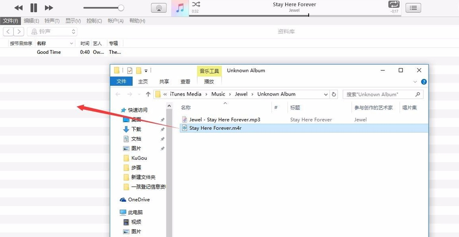The height and width of the screenshot is (237, 459).
Task: Open the 文件(F) menu in iTunes
Action: pos(11,21)
